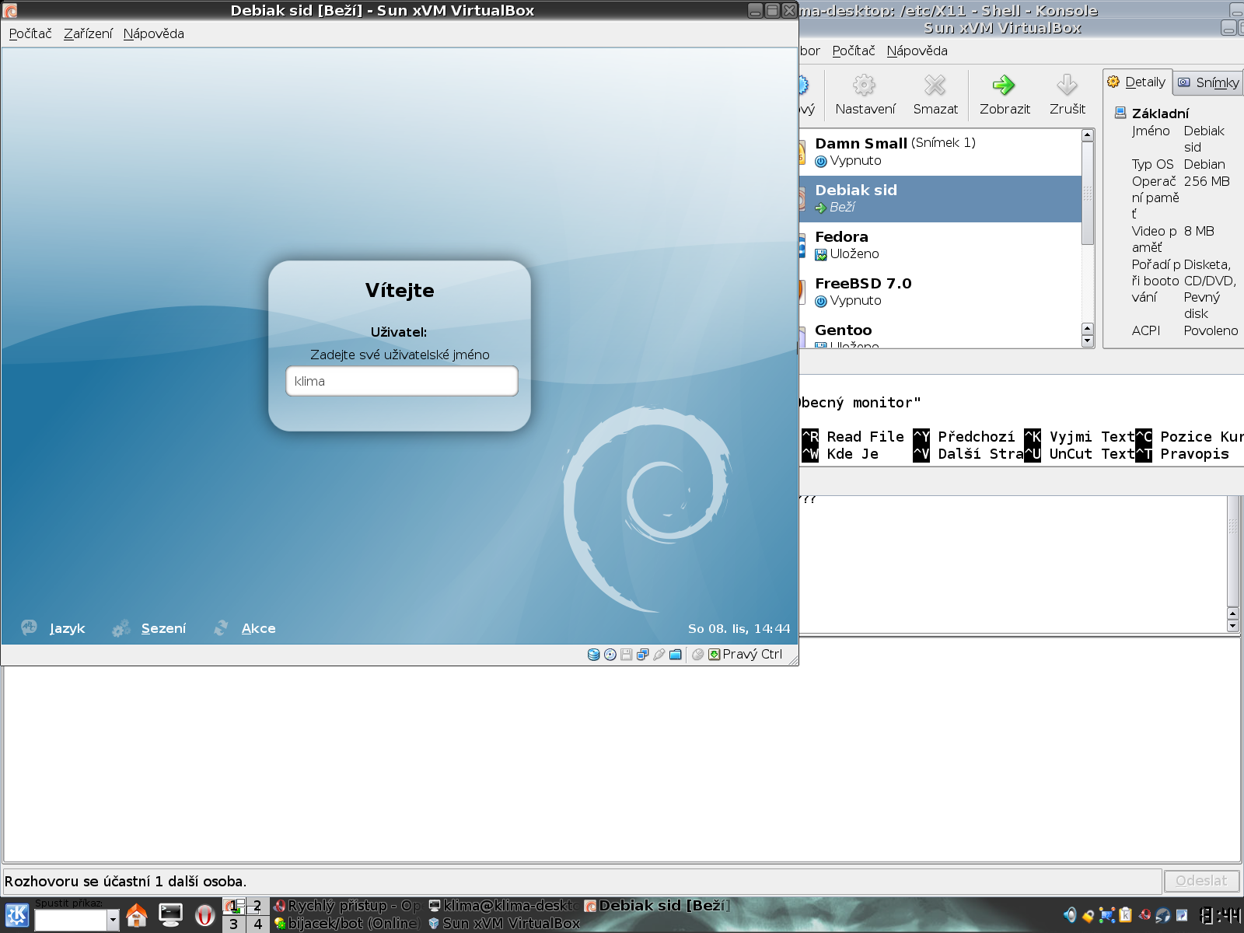
Task: Click the Opera tray icon
Action: point(1144,915)
